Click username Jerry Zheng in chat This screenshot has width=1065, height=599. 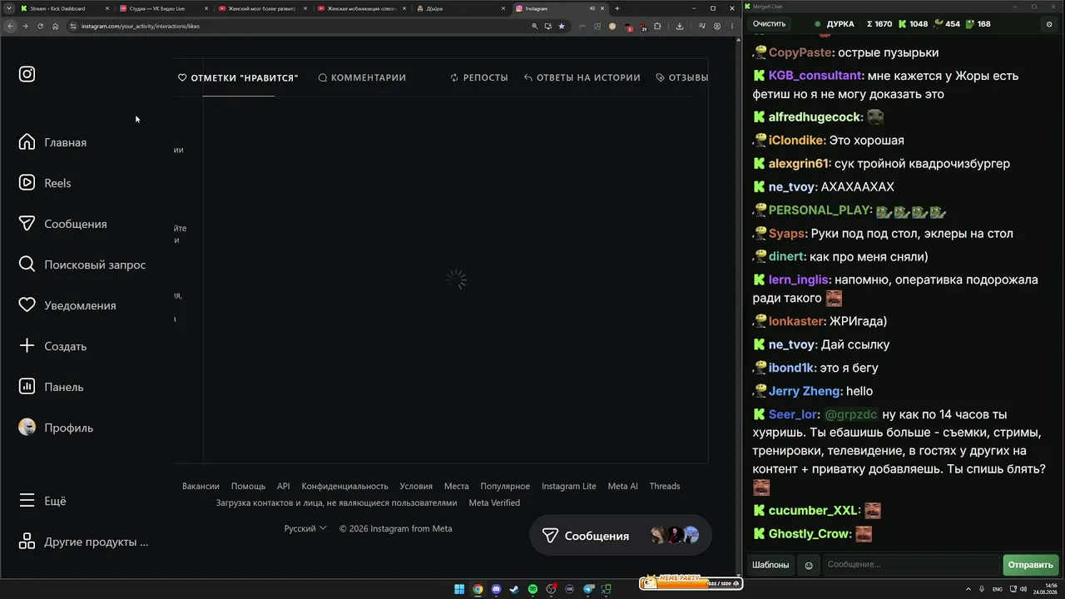tap(805, 391)
